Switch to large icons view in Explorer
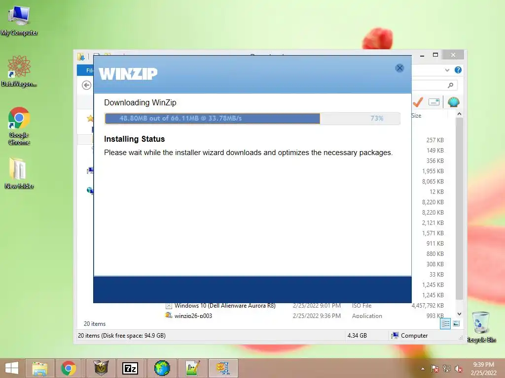The height and width of the screenshot is (378, 505). point(456,324)
